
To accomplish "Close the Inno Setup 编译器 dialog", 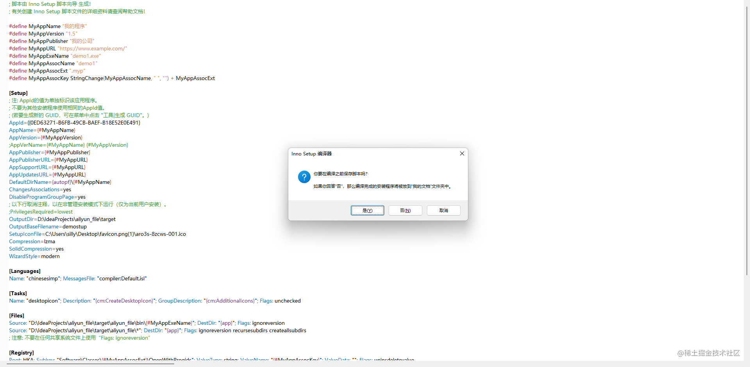I will tap(462, 153).
